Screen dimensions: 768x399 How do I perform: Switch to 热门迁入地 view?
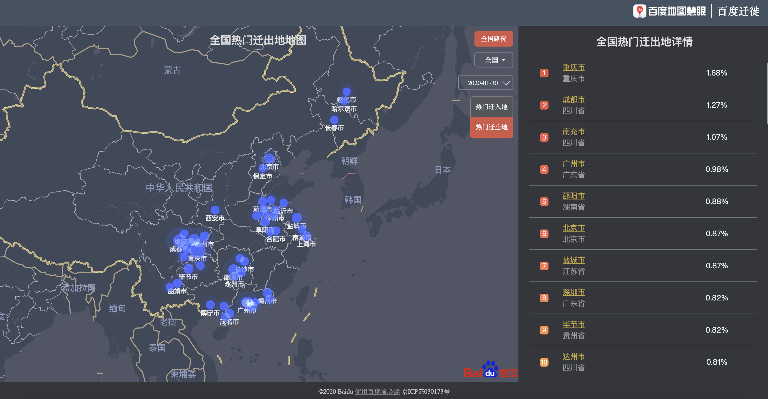(491, 107)
